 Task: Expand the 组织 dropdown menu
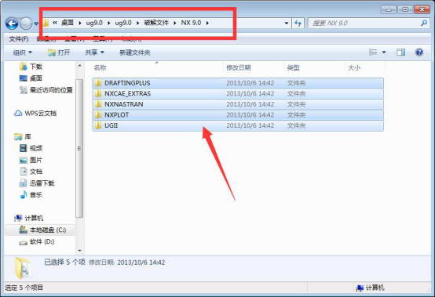(x=23, y=53)
